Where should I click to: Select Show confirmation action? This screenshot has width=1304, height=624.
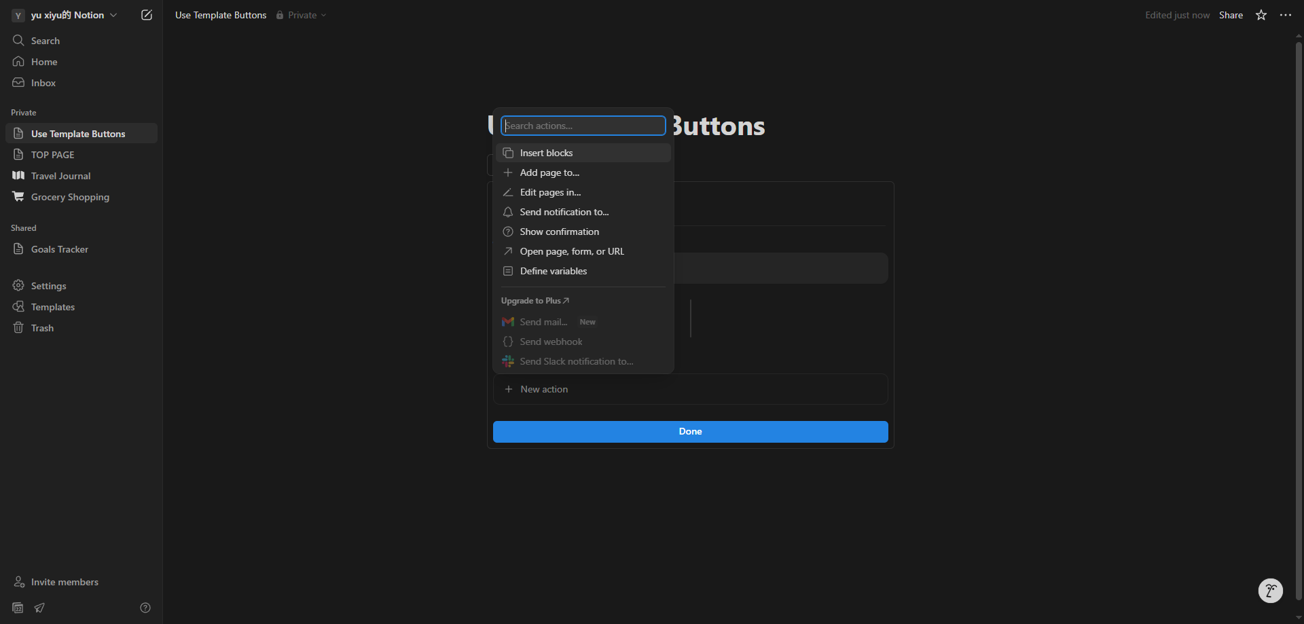tap(583, 232)
